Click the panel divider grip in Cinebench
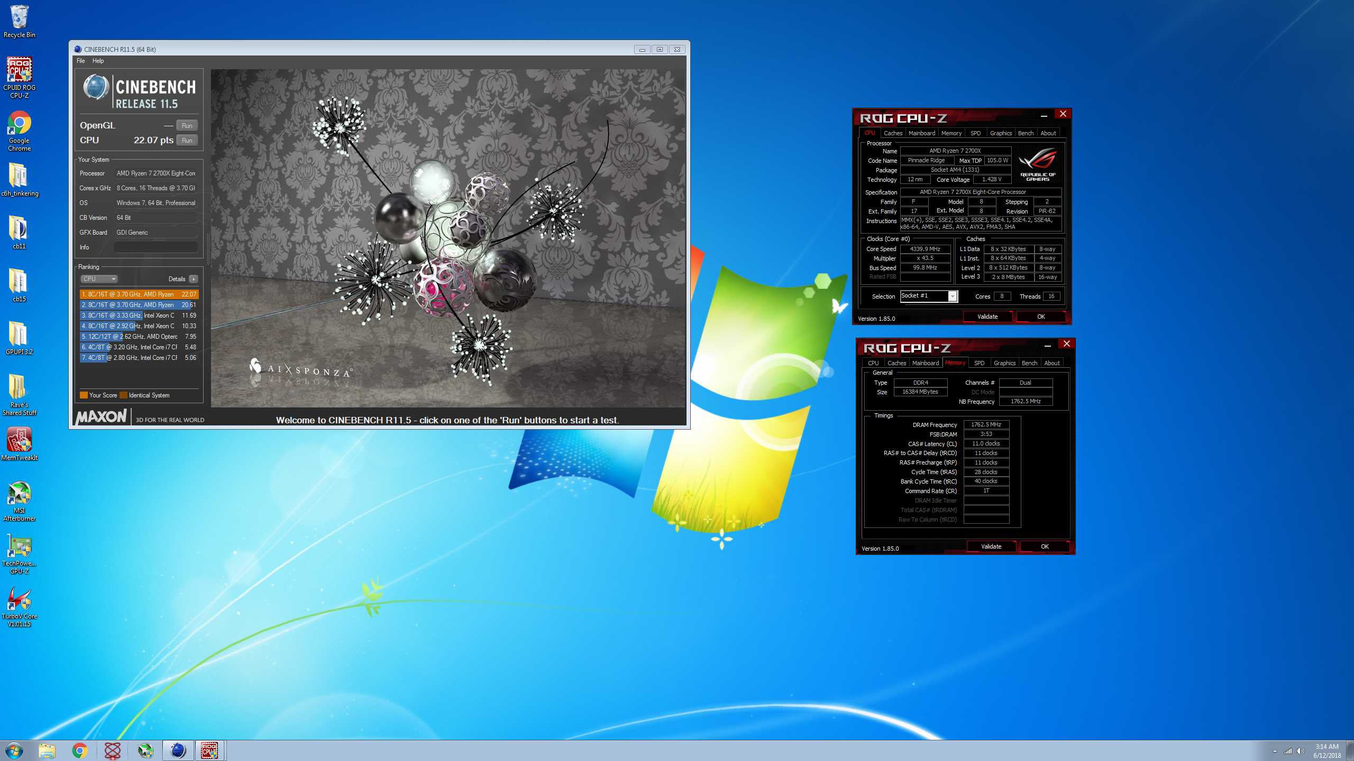Screen dimensions: 1354x761 (207, 248)
